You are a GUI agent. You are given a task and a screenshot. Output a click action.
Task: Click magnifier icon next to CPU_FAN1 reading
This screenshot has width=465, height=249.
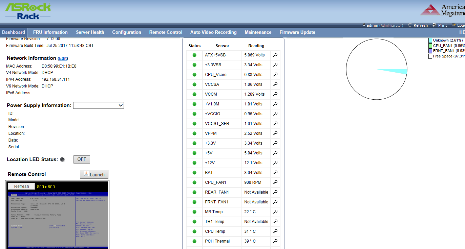pos(275,182)
